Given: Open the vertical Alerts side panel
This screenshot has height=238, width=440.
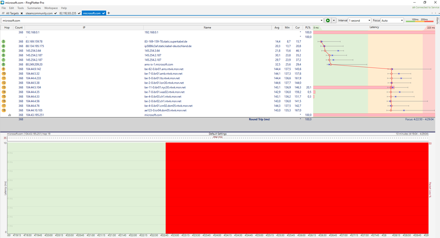Looking at the screenshot, I should 437,21.
